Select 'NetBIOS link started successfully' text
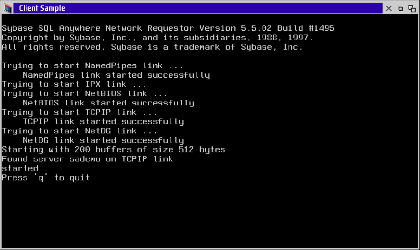Image resolution: width=420 pixels, height=250 pixels. 108,103
